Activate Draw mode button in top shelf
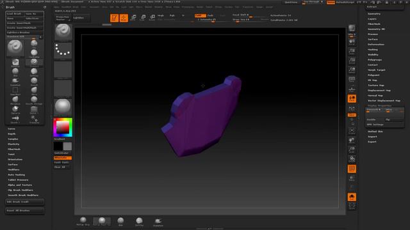Viewport: 410px width, 230px height. point(124,18)
